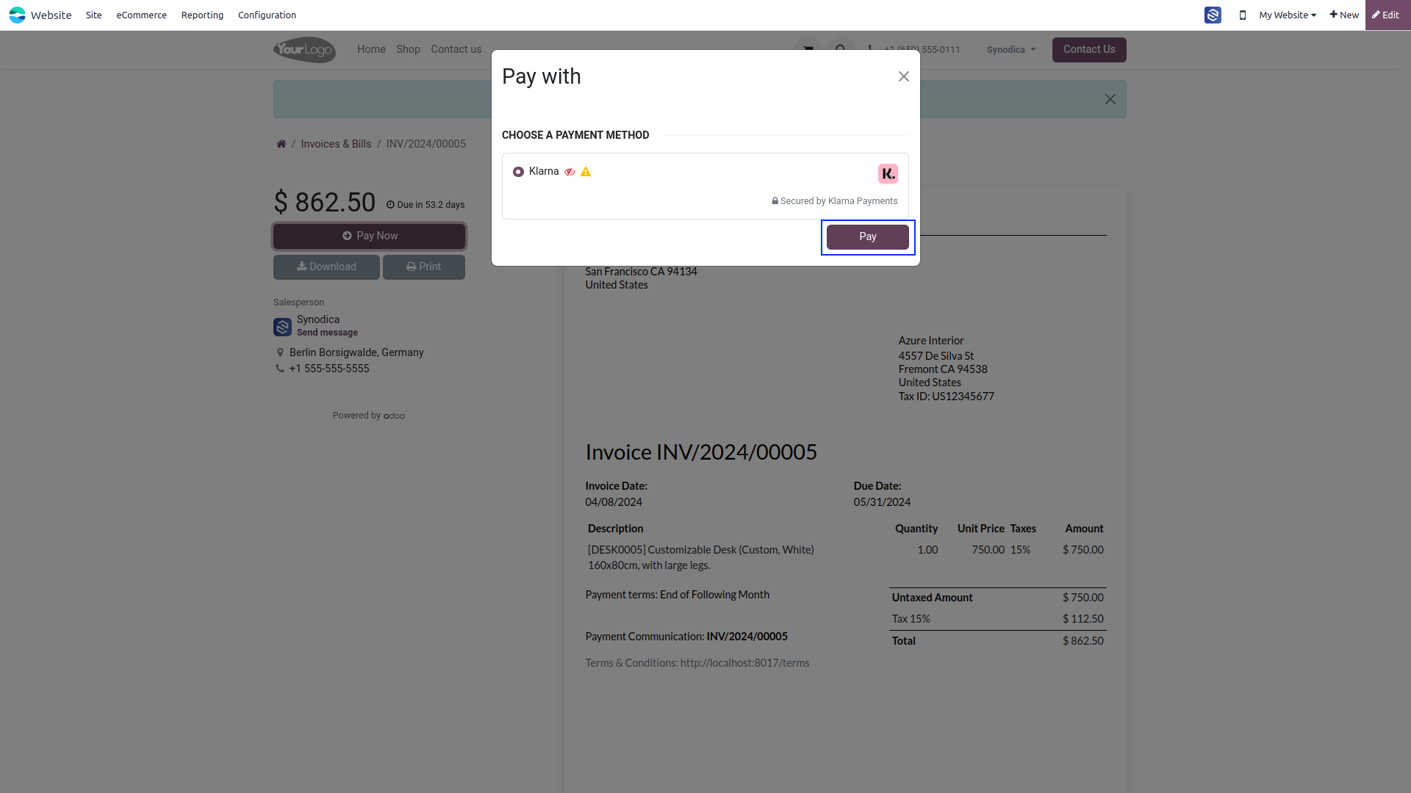Click the Pay Now button

coord(369,236)
